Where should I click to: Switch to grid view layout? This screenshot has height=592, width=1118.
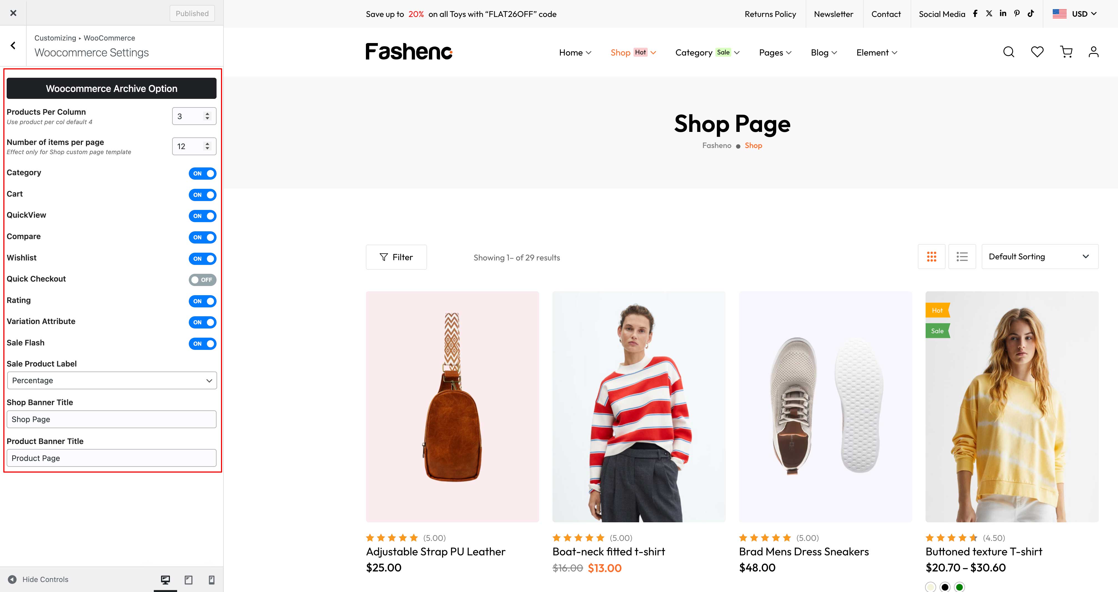click(x=931, y=257)
